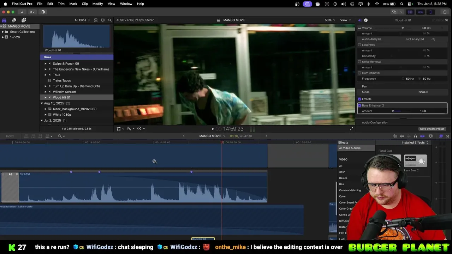Open the Transitions browser icon
The image size is (452, 254).
coord(447,136)
